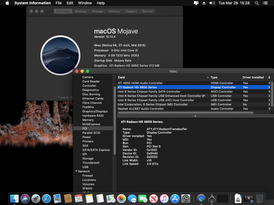Click the Type column header
274x205 pixels.
[226, 77]
